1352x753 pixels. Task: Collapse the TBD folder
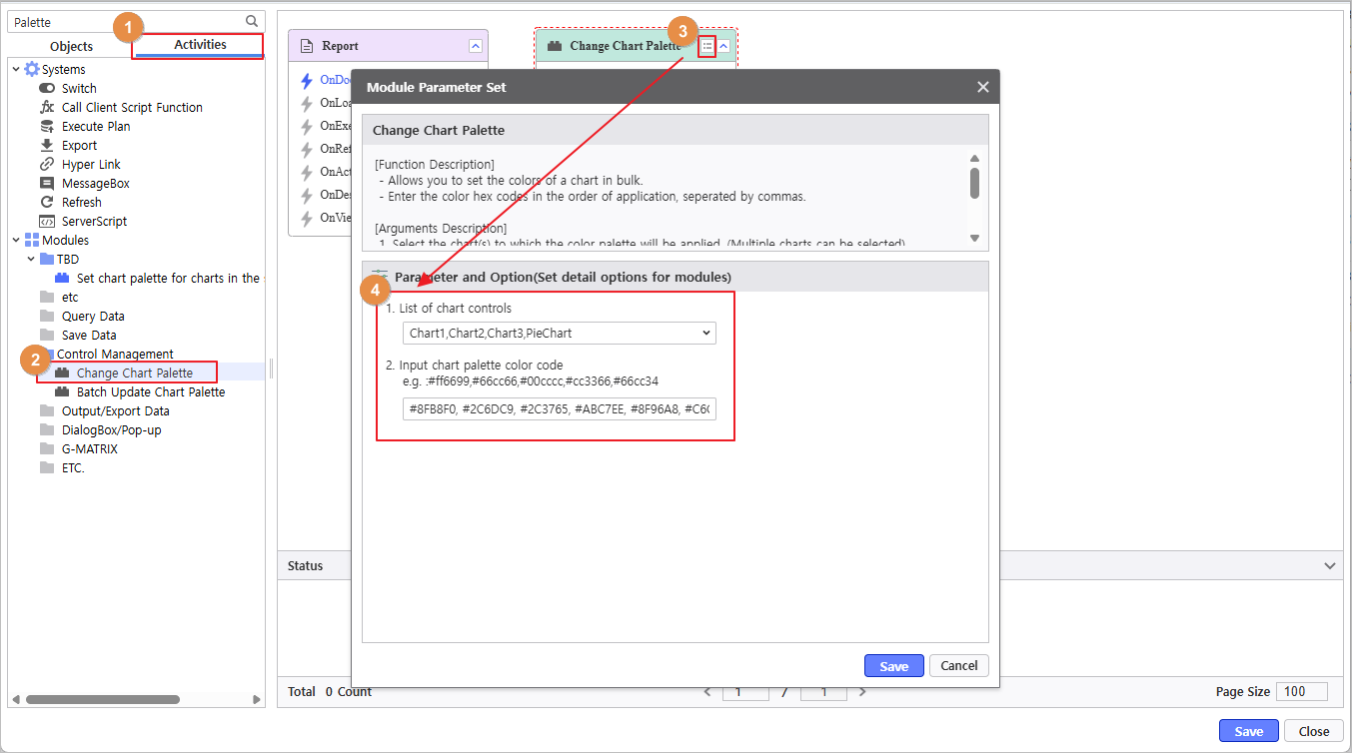tap(31, 260)
